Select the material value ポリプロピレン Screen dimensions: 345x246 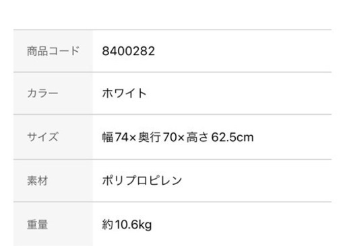142,181
